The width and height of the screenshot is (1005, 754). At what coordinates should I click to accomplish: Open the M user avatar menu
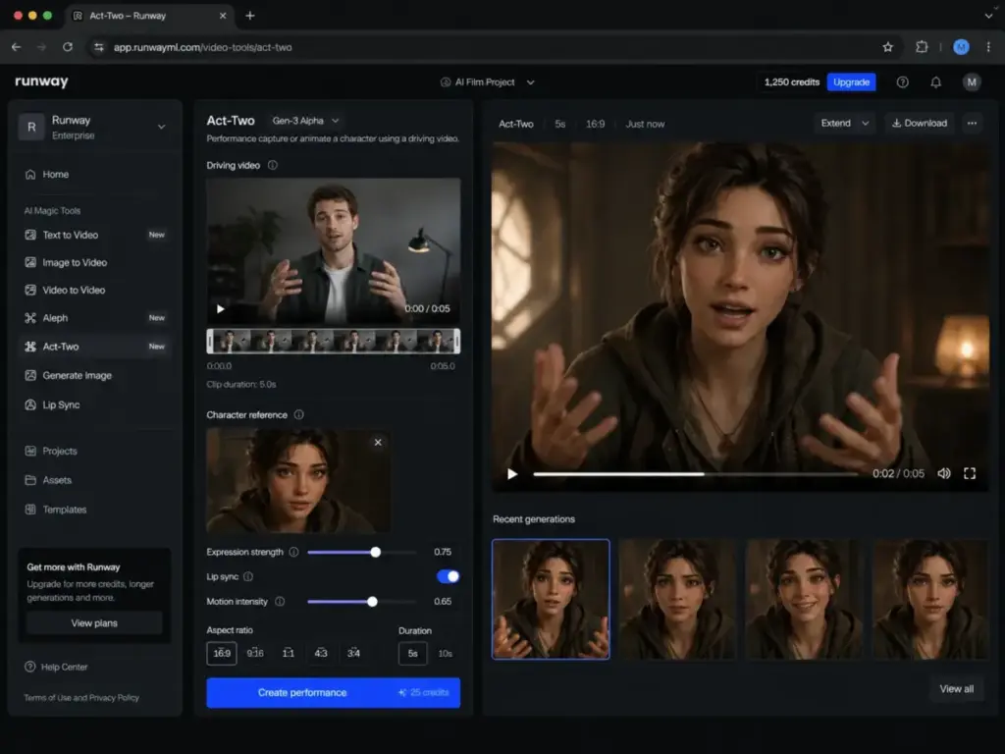pos(972,82)
